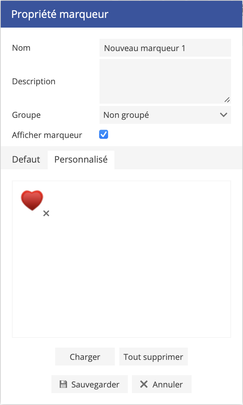The image size is (243, 405).
Task: Select the red heart marker icon
Action: coord(32,200)
